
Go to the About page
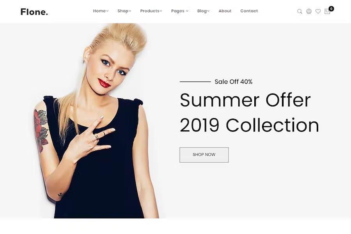225,11
